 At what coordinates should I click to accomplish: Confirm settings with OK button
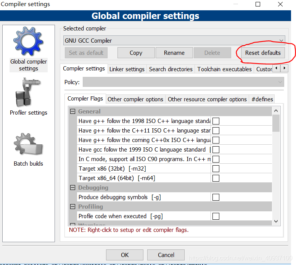[x=125, y=255]
